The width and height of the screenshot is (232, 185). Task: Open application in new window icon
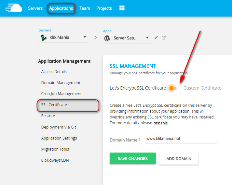pos(163,37)
